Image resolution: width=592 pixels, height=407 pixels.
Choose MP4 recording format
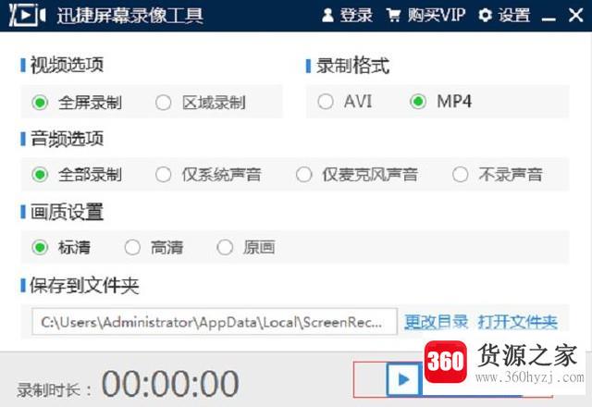click(441, 101)
